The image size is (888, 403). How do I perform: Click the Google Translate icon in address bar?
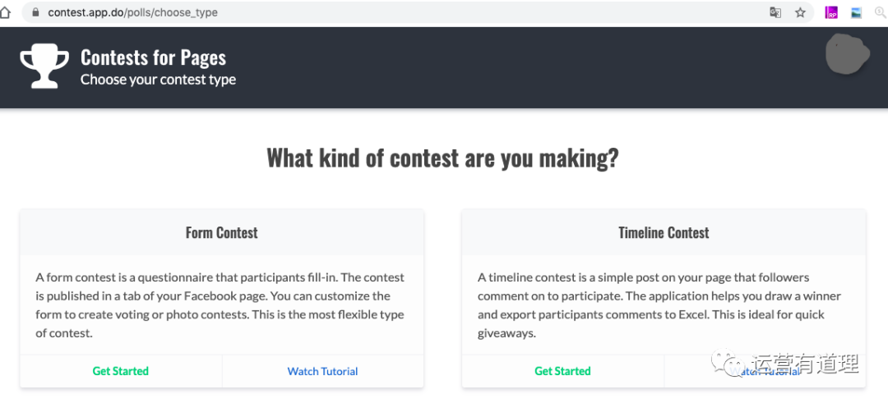click(x=775, y=12)
